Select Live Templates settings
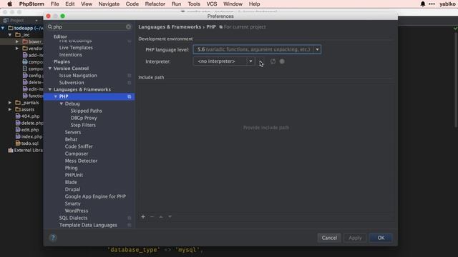The width and height of the screenshot is (458, 257). 76,48
